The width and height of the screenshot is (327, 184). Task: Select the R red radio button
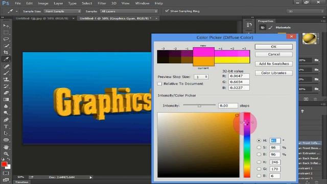click(259, 162)
